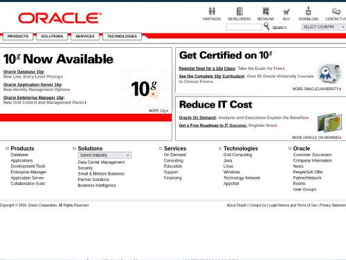Open the Services tab

tap(85, 36)
